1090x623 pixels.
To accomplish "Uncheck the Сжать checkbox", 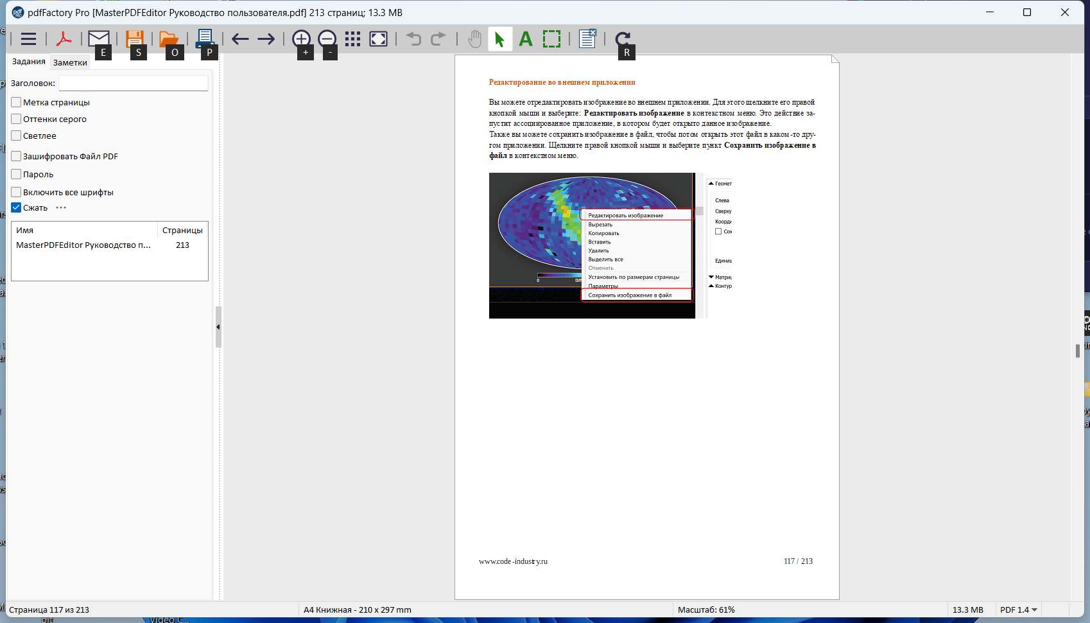I will [17, 207].
